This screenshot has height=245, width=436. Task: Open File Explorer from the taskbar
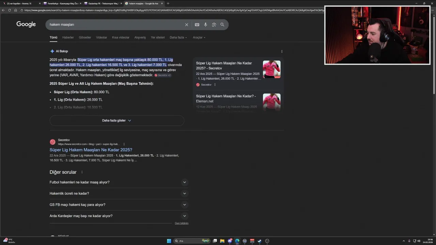tap(222, 241)
